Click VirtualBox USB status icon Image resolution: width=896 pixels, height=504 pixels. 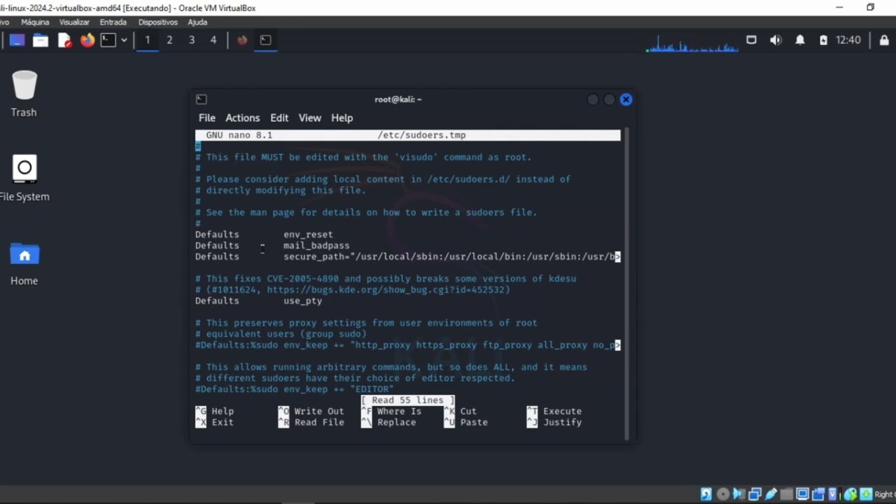click(771, 494)
